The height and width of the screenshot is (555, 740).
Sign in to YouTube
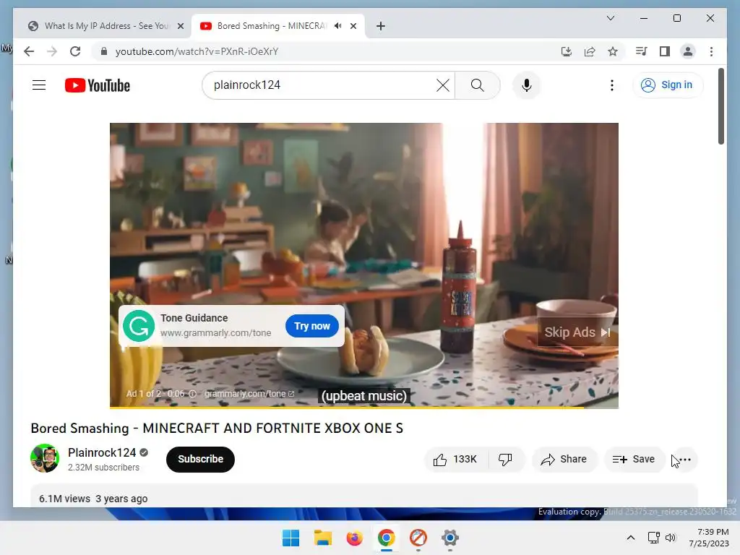pyautogui.click(x=667, y=85)
